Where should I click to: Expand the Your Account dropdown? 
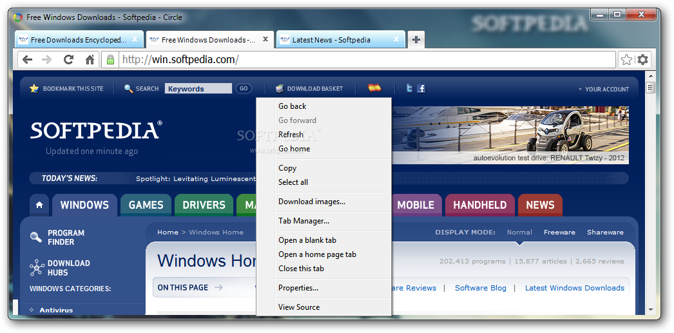pos(603,90)
